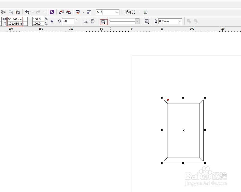Click the center X marker of the frame
The image size is (241, 192).
(183, 130)
